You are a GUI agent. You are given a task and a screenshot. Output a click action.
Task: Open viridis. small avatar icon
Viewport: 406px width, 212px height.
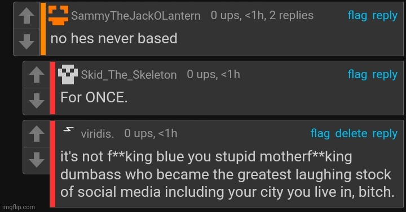point(69,129)
